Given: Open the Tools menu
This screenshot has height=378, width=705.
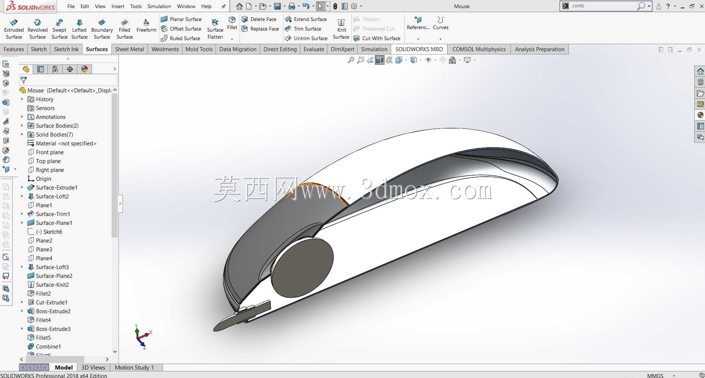Looking at the screenshot, I should tap(136, 6).
